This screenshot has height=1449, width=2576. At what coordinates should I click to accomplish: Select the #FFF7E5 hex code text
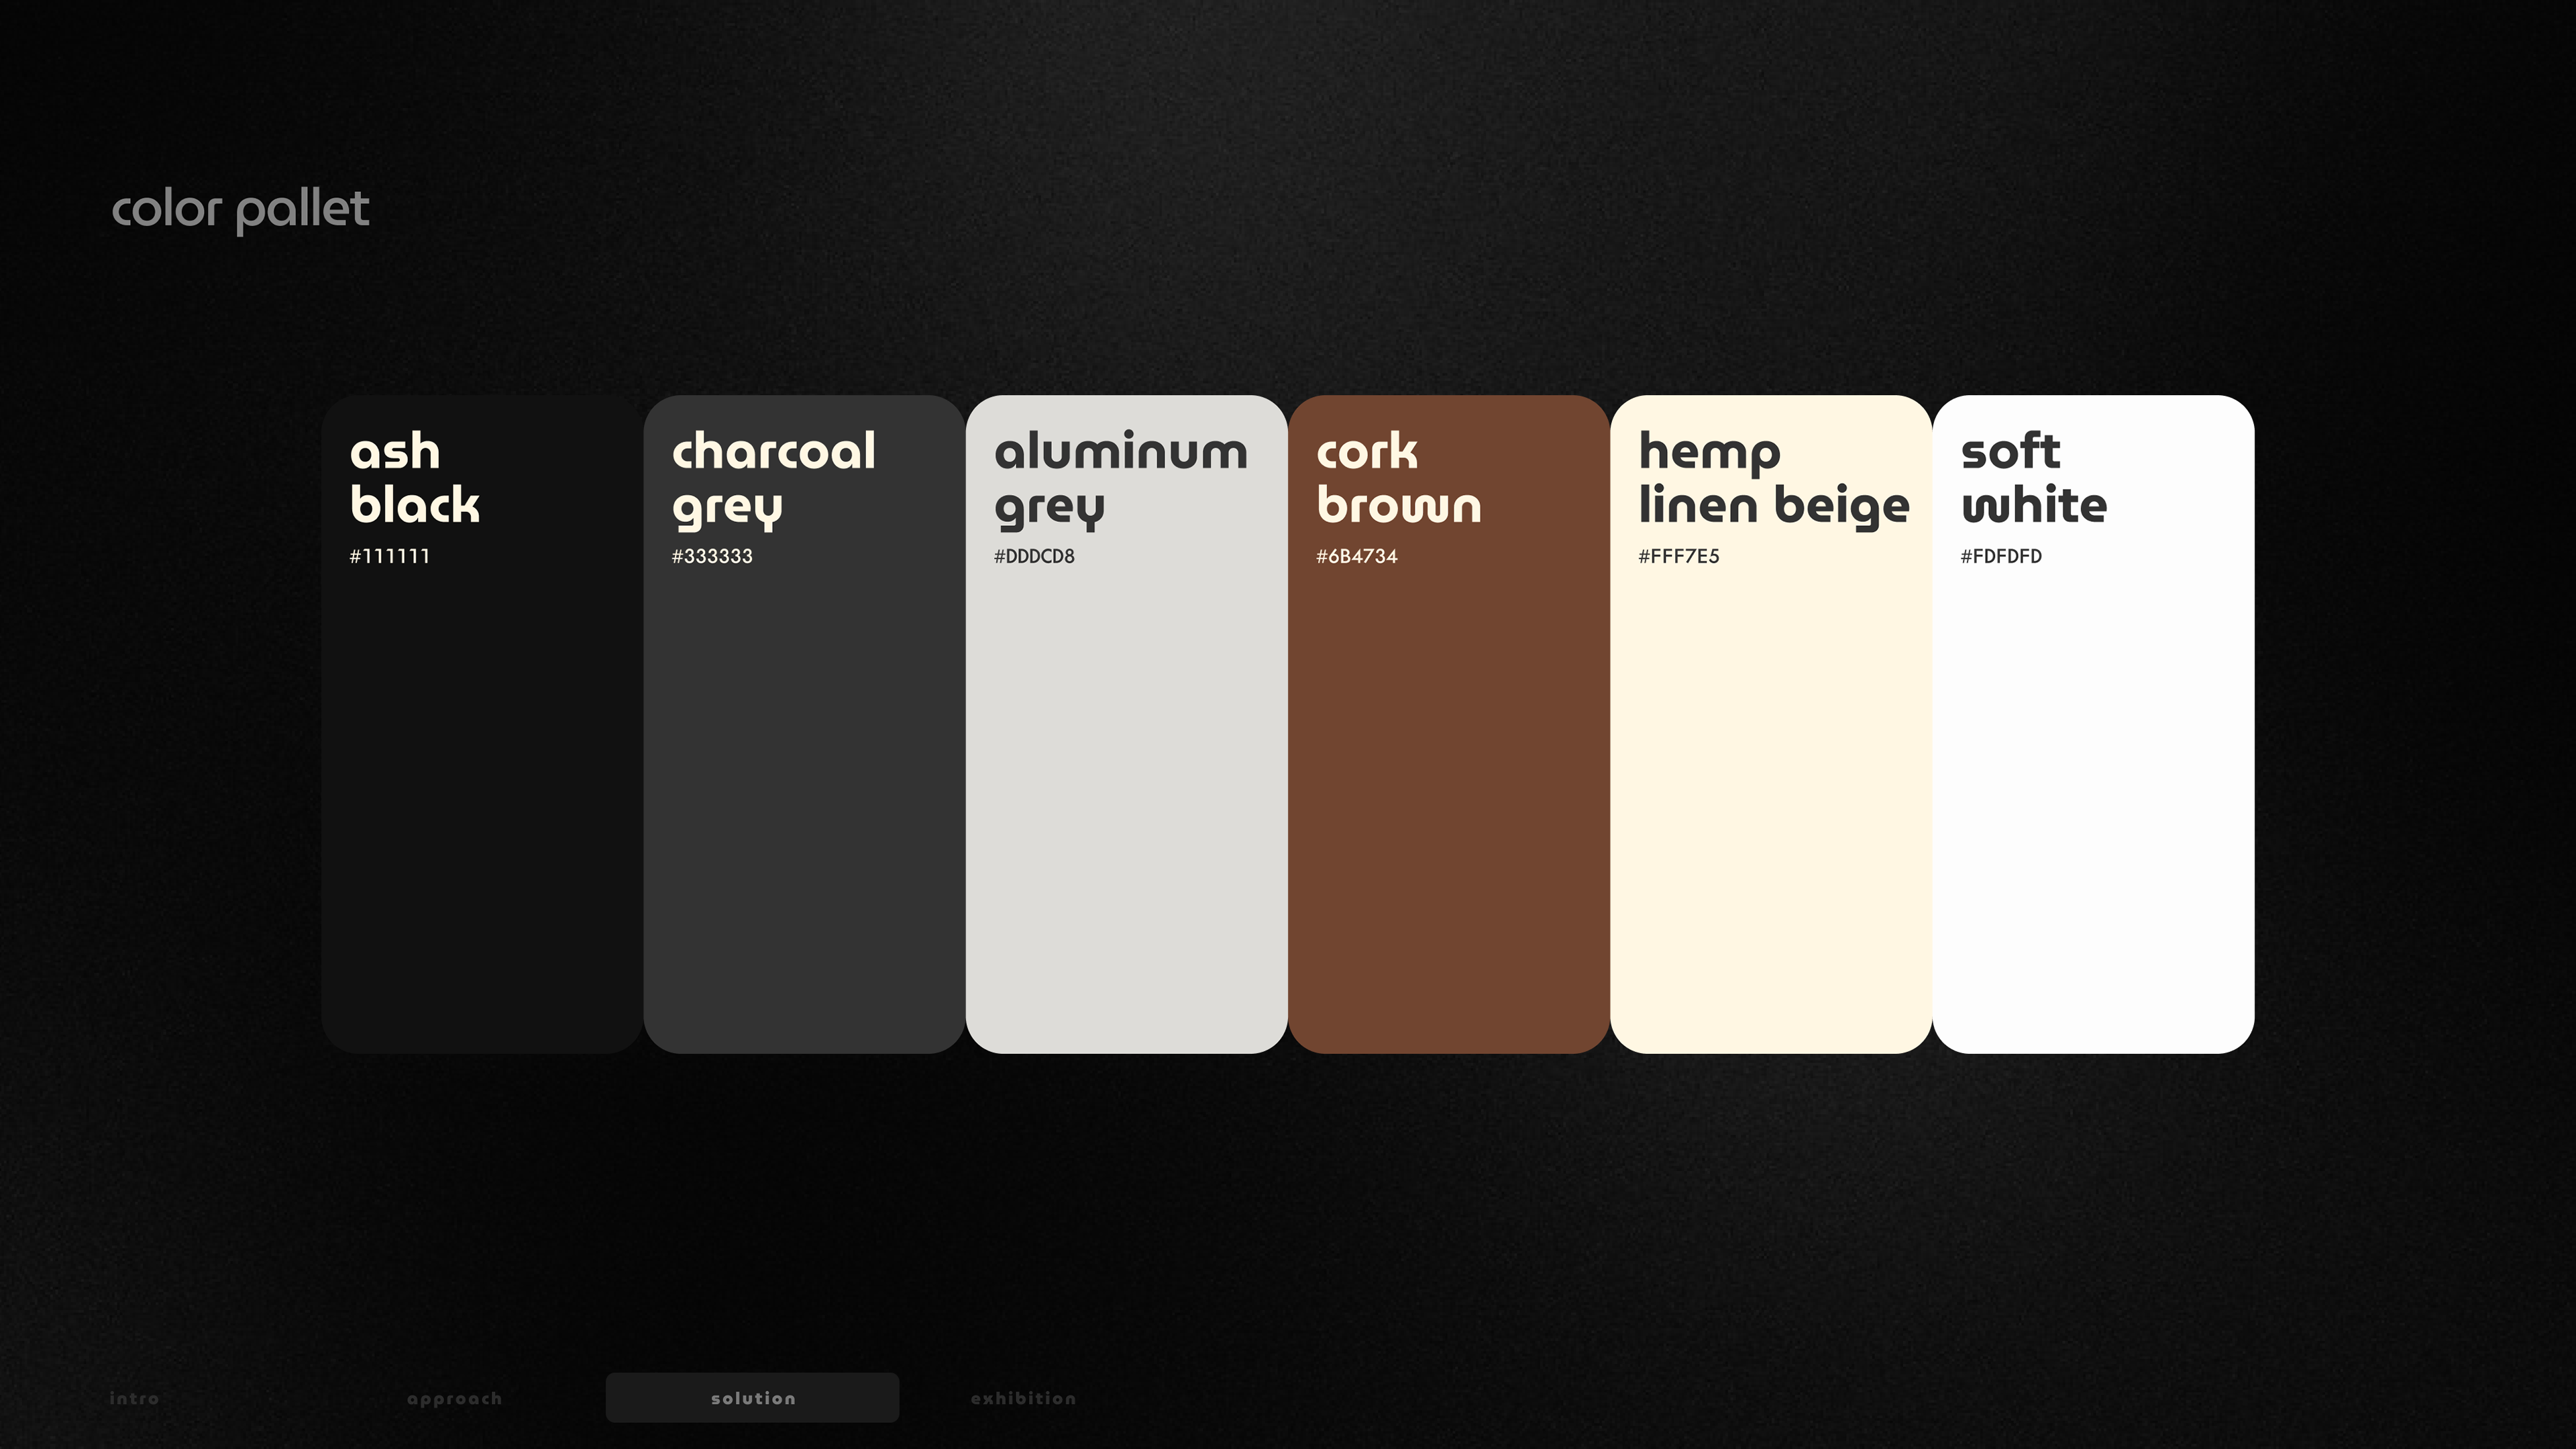click(1678, 556)
